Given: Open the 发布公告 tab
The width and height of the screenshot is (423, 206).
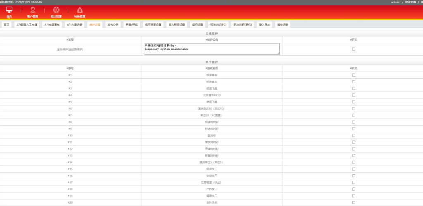Looking at the screenshot, I should (x=113, y=25).
